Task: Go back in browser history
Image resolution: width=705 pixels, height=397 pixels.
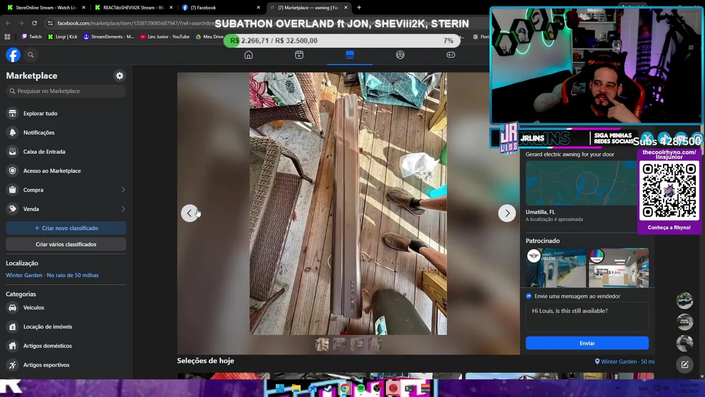Action: (x=8, y=23)
